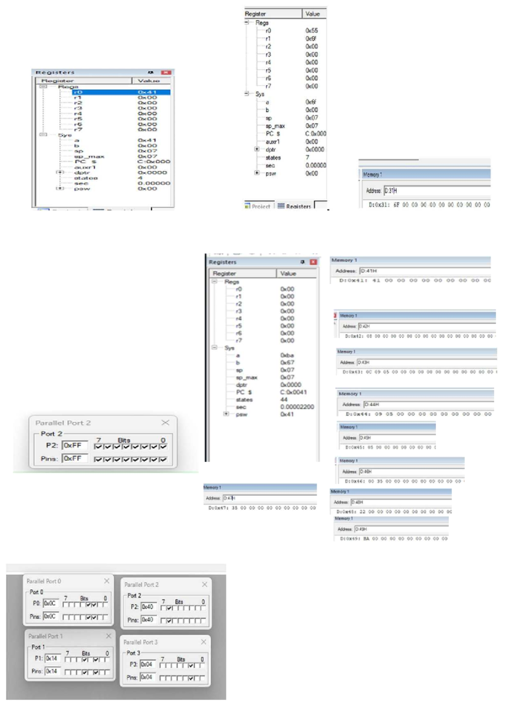Collapse Sys node in panel with r0 0x55

coord(247,94)
